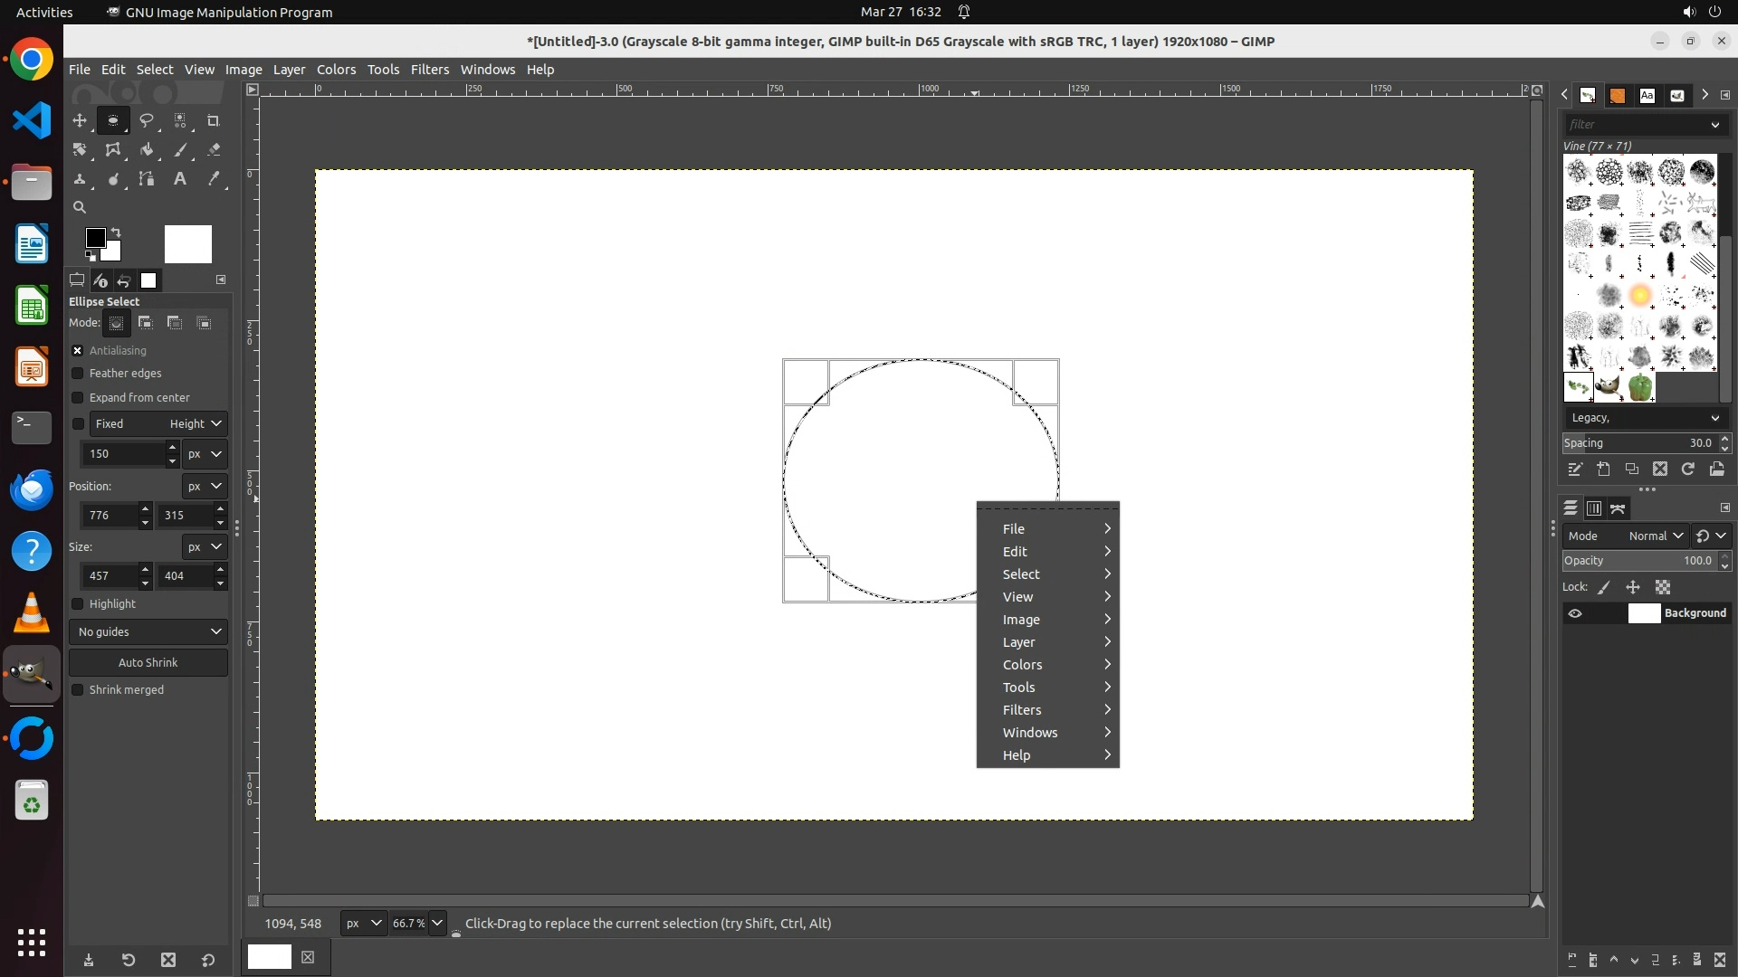Enable the Expand from center checkbox
Image resolution: width=1738 pixels, height=977 pixels.
(78, 398)
